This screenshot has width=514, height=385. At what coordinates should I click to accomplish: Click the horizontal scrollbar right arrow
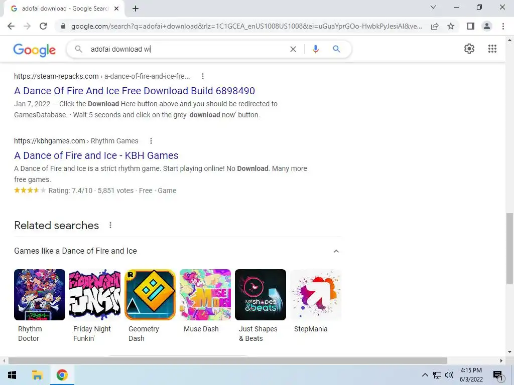point(501,360)
